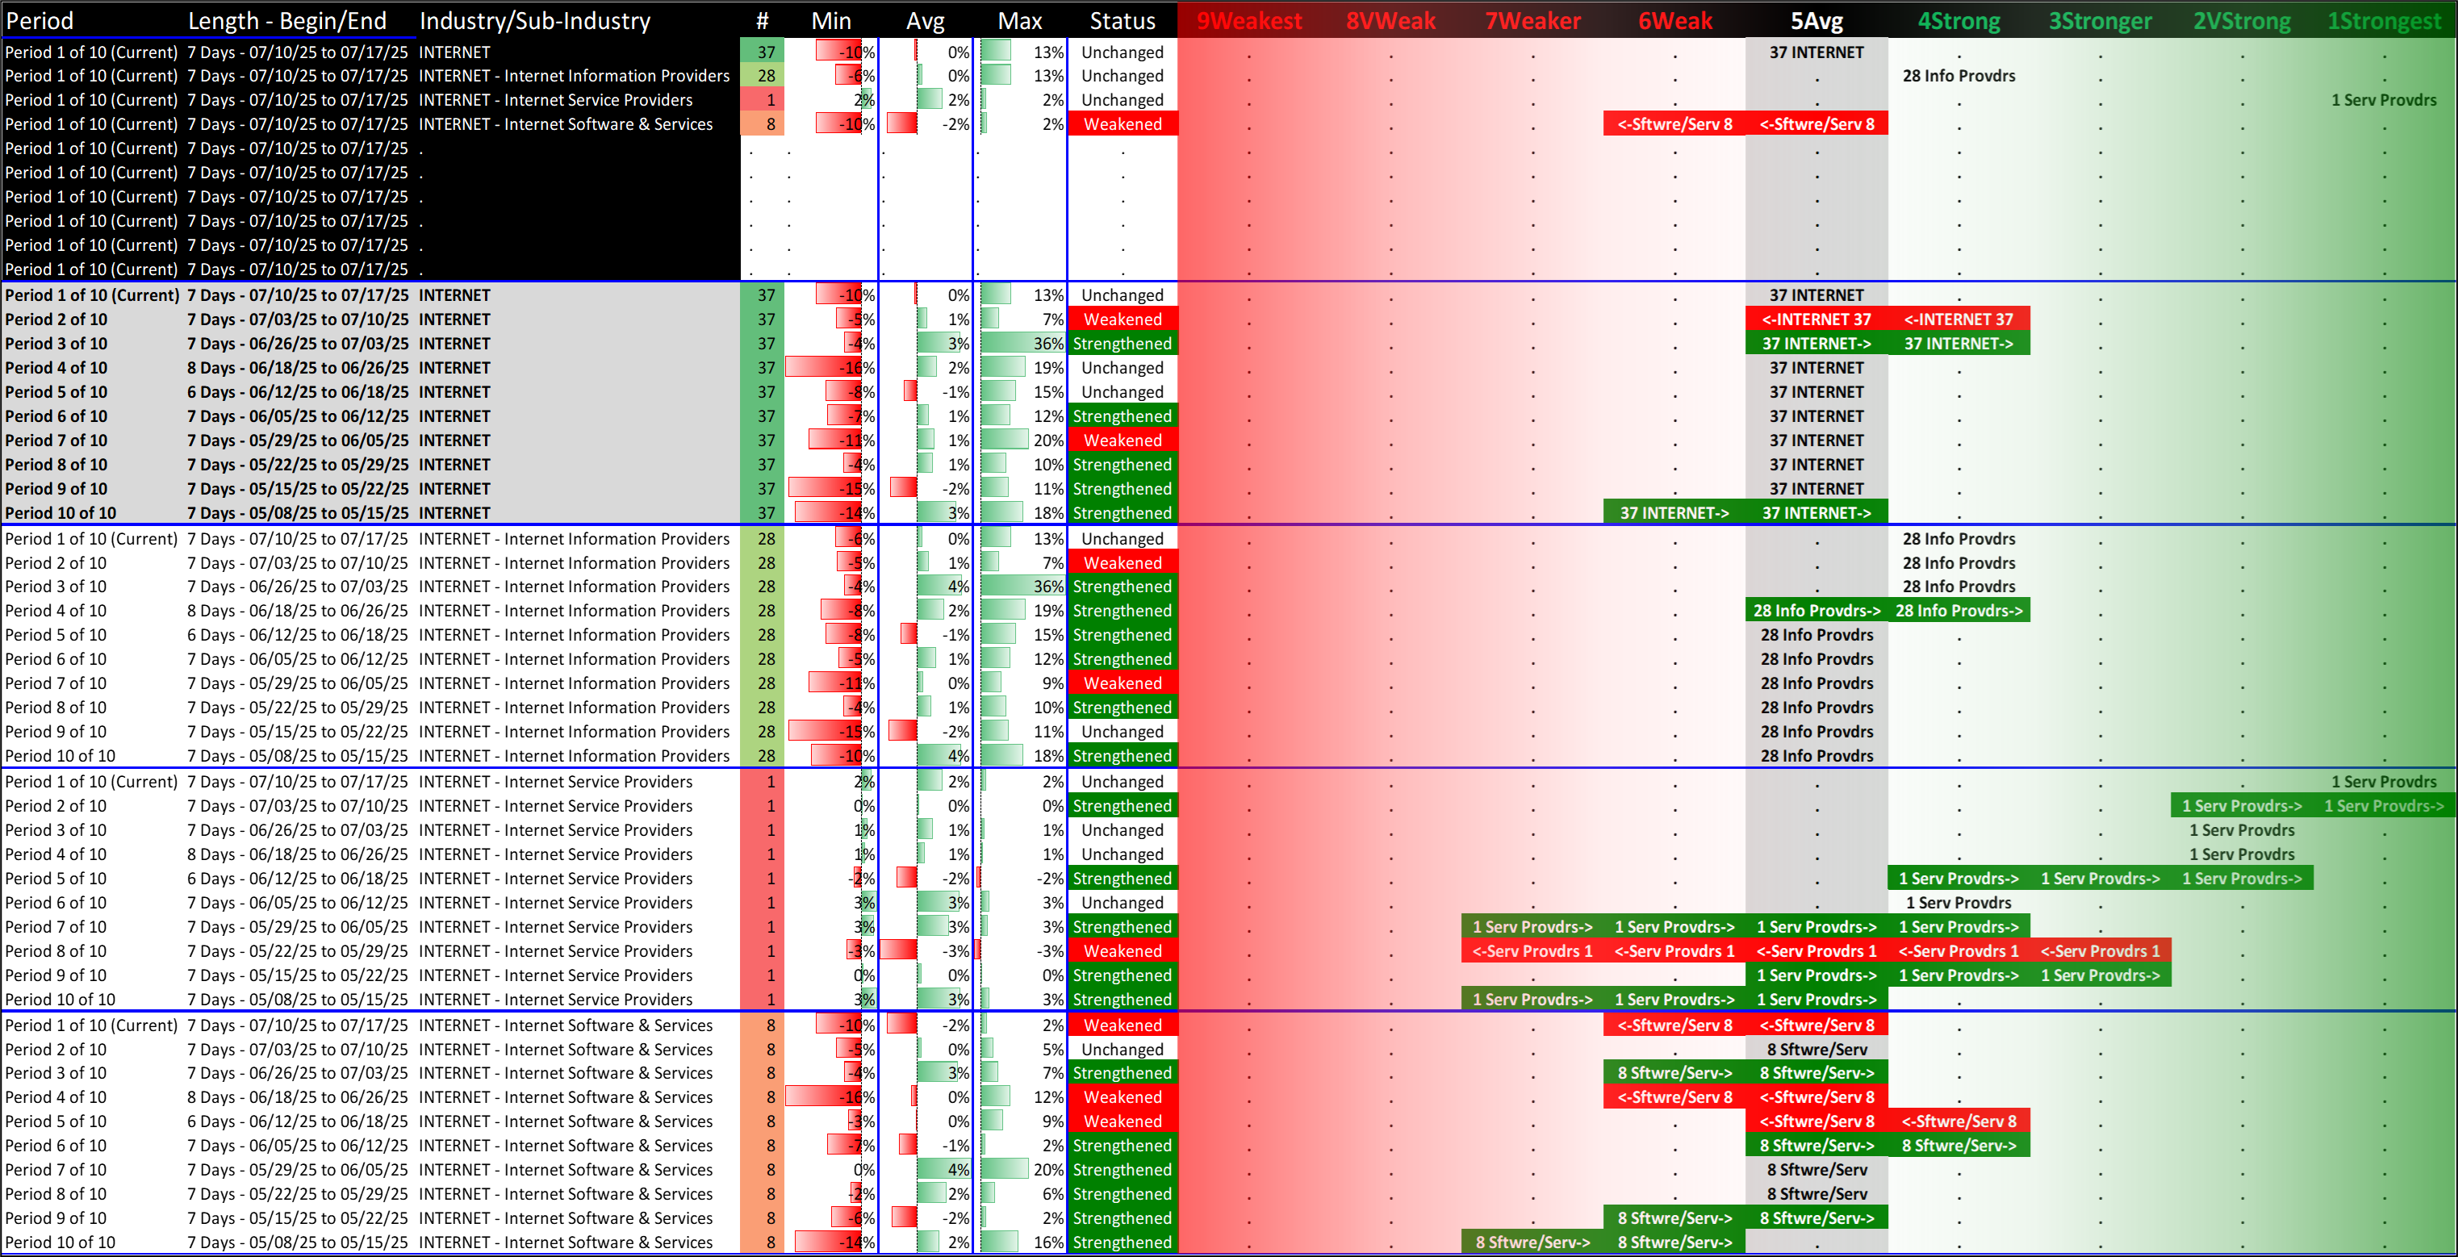Screen dimensions: 2458x1257
Task: Click the Avg column header
Action: tap(925, 21)
